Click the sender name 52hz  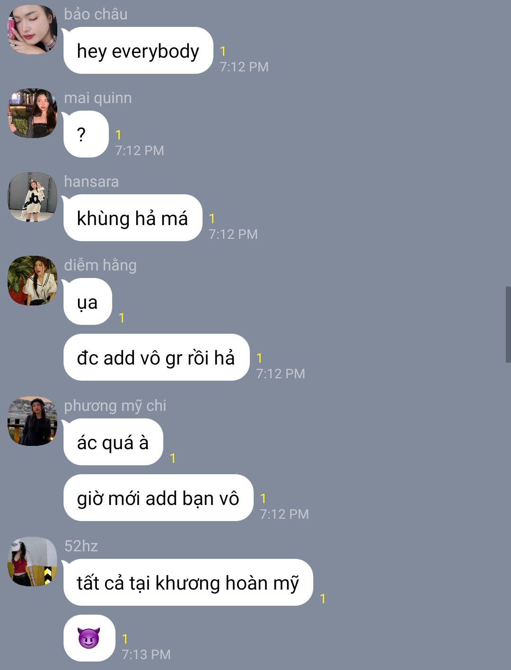pos(81,546)
